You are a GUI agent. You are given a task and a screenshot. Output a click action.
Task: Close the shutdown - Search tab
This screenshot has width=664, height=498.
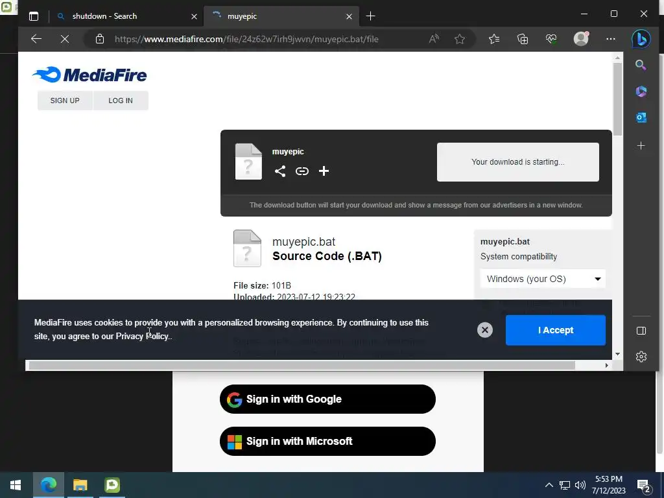(194, 16)
